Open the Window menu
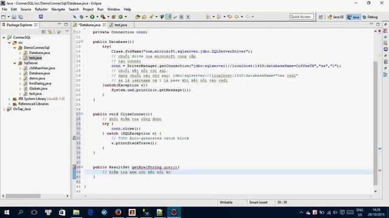Viewport: 389px width, 218px height. pos(114,10)
